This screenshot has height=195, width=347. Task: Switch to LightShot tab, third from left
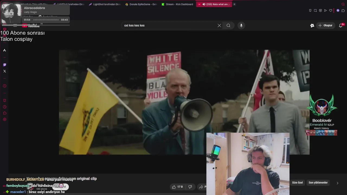pos(105,4)
